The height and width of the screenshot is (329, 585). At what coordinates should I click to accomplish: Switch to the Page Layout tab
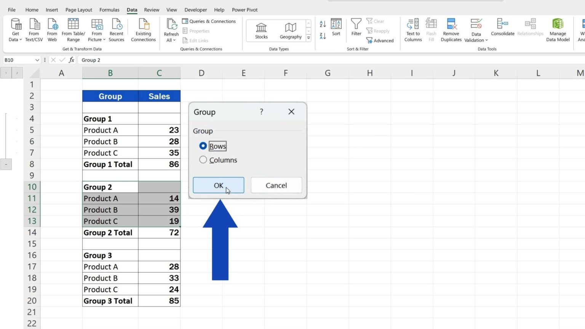click(x=79, y=10)
